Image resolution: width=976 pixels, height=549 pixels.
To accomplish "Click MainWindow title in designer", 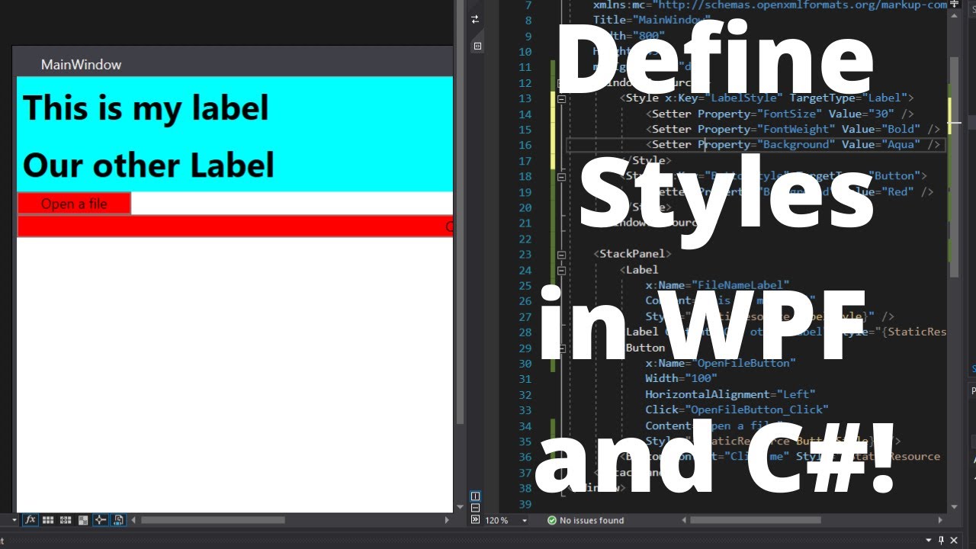I will click(81, 65).
